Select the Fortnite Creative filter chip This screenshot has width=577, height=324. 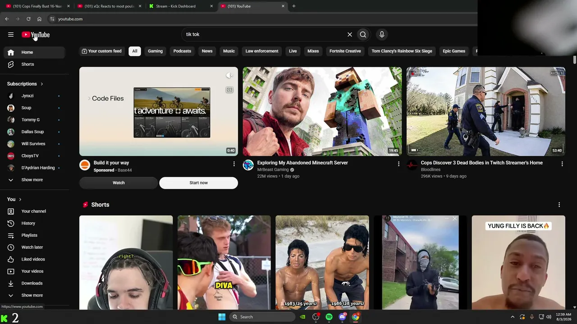click(345, 51)
